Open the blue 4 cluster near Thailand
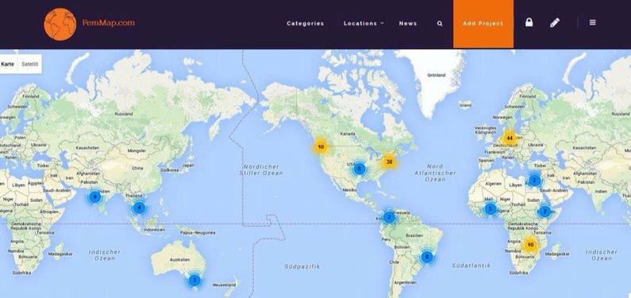The image size is (631, 298). pos(139,208)
